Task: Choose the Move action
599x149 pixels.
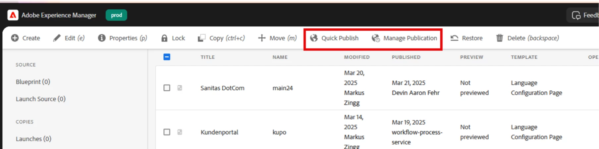Action: click(277, 38)
